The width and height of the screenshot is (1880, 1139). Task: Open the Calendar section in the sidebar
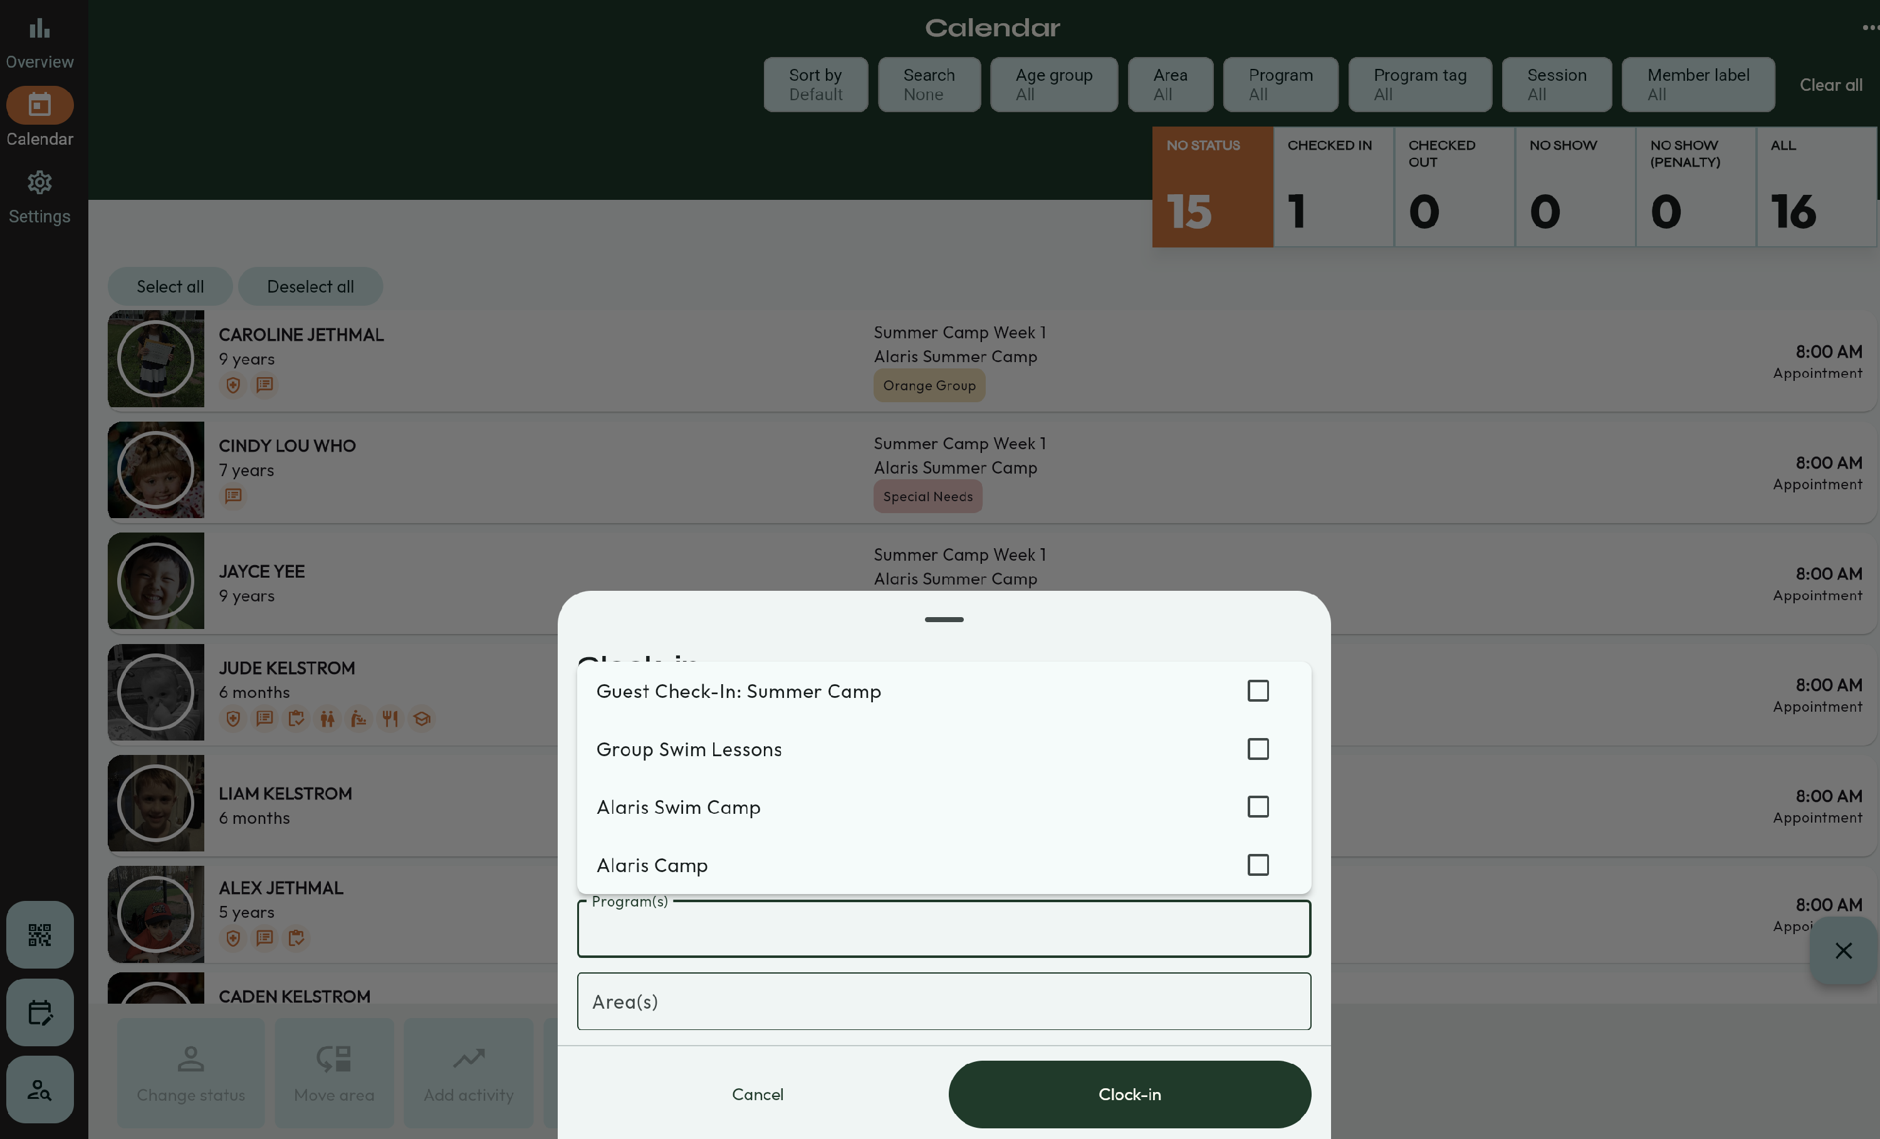point(39,117)
